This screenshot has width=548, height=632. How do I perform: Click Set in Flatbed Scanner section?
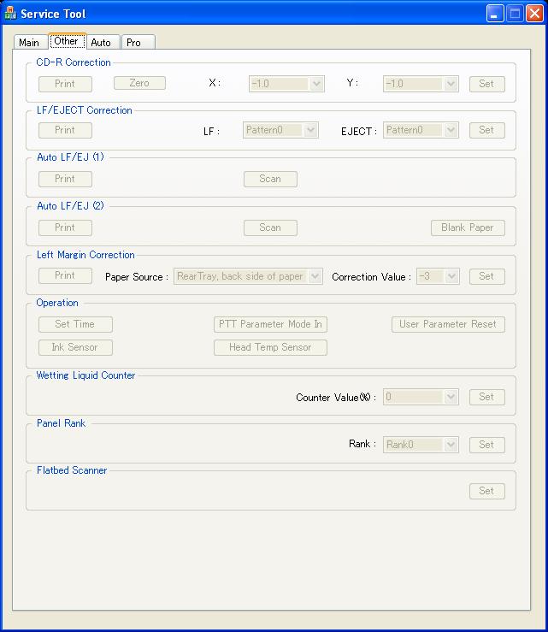486,492
